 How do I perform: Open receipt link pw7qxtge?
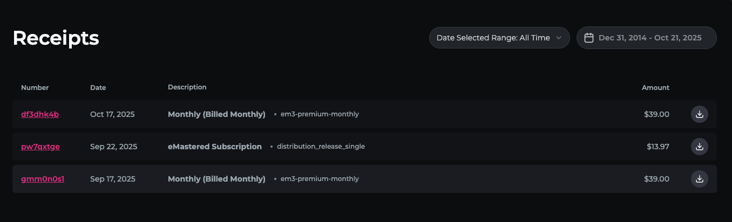pyautogui.click(x=40, y=147)
